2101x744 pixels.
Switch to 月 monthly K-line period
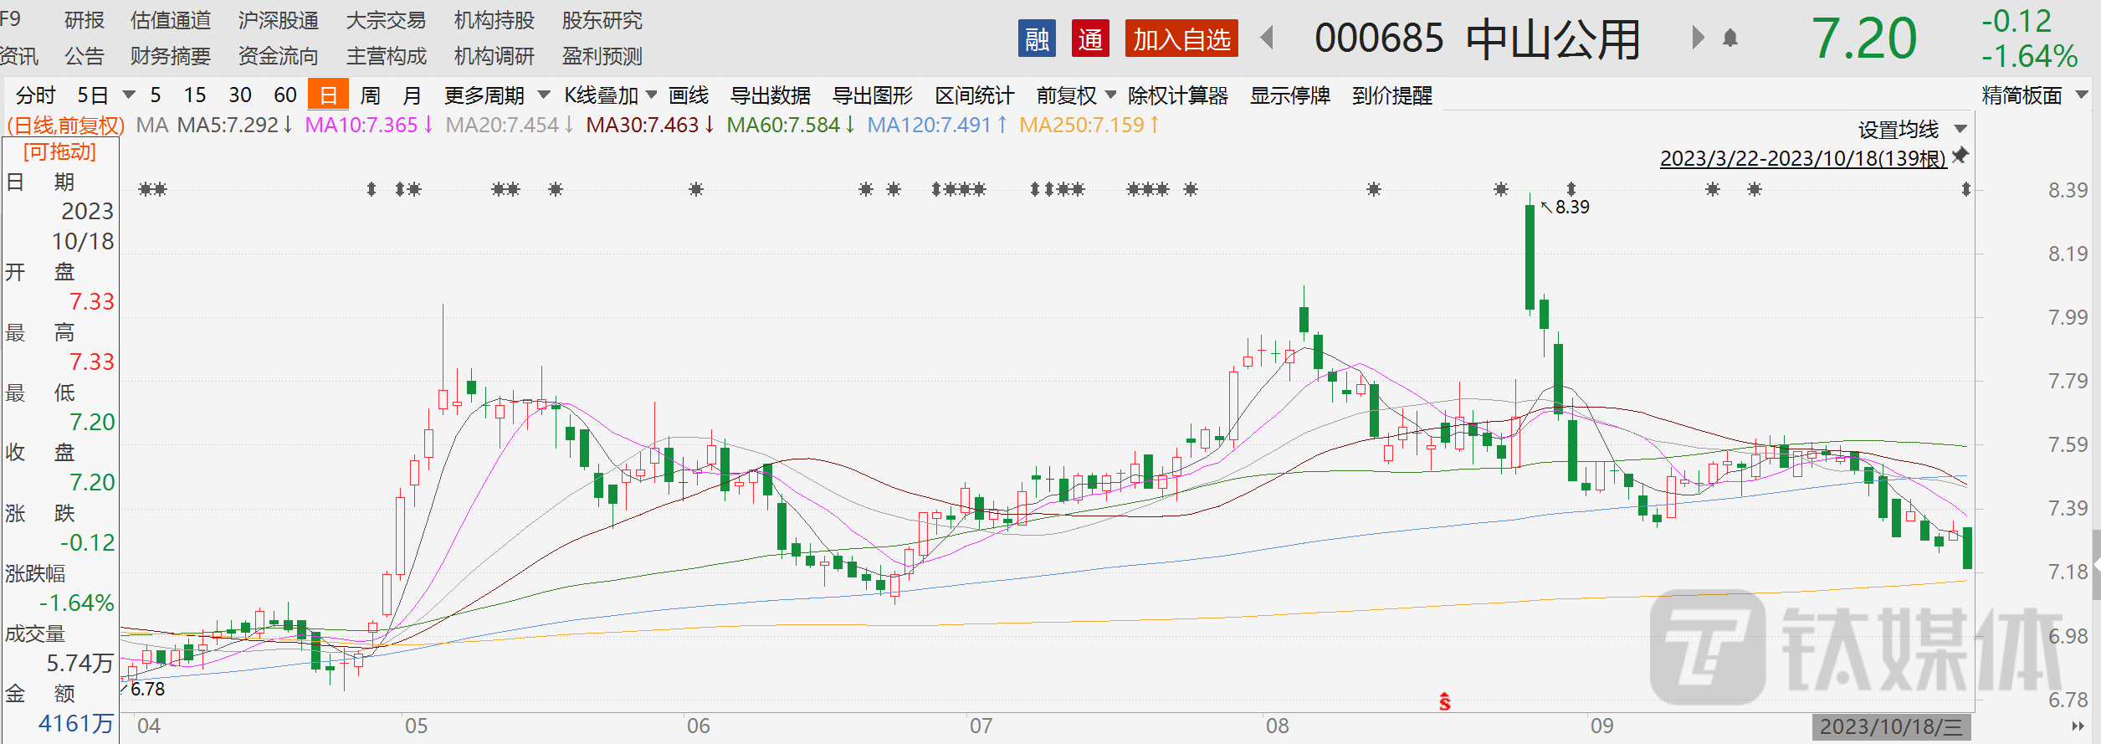point(412,95)
